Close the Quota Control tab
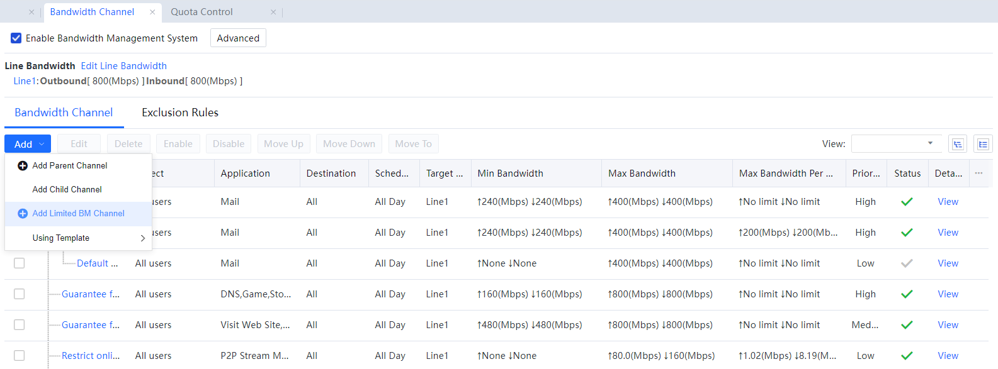This screenshot has height=369, width=998. [273, 12]
